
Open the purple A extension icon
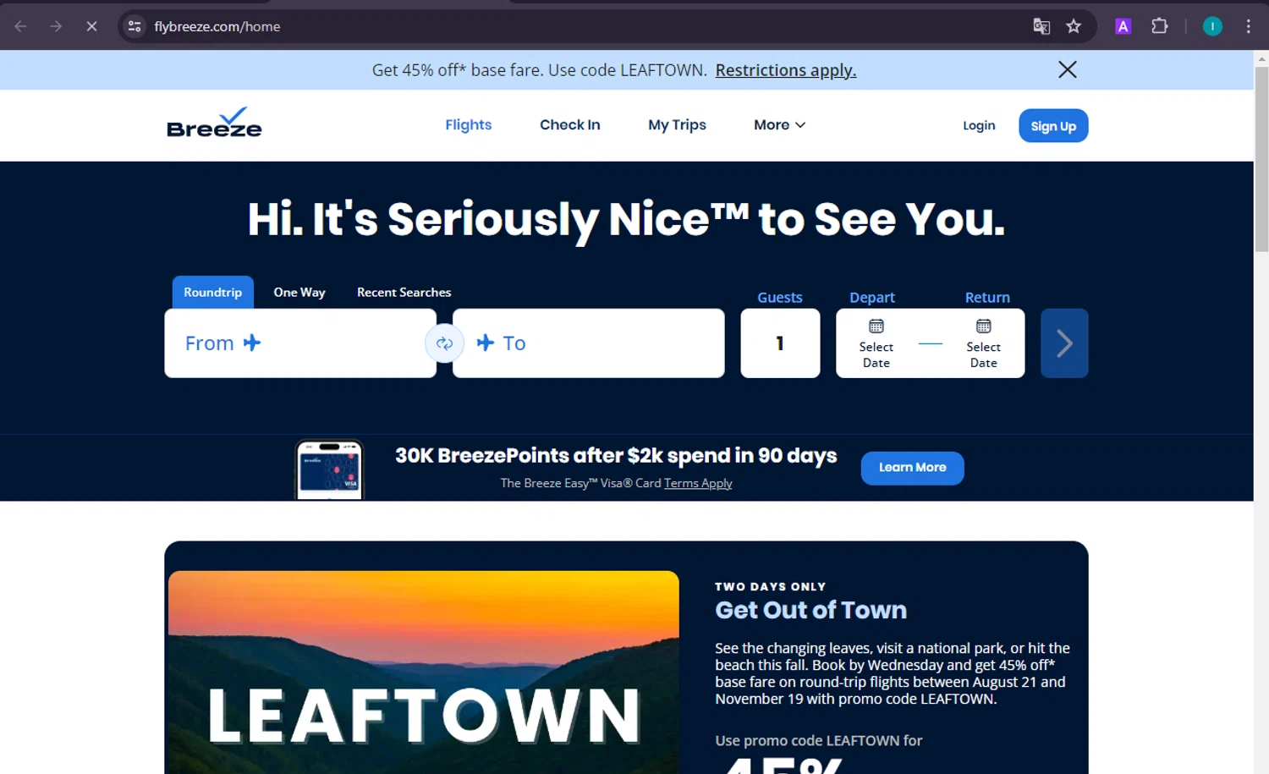[1123, 26]
